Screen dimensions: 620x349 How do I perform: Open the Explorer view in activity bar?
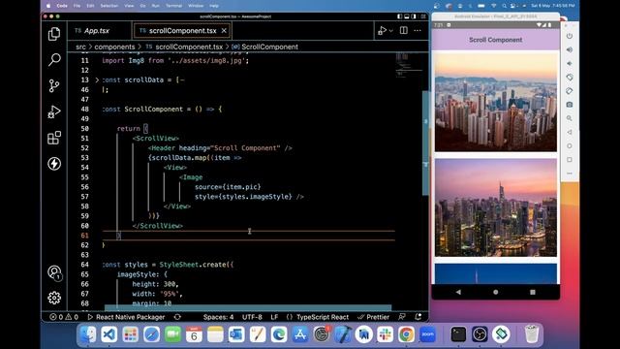tap(54, 34)
